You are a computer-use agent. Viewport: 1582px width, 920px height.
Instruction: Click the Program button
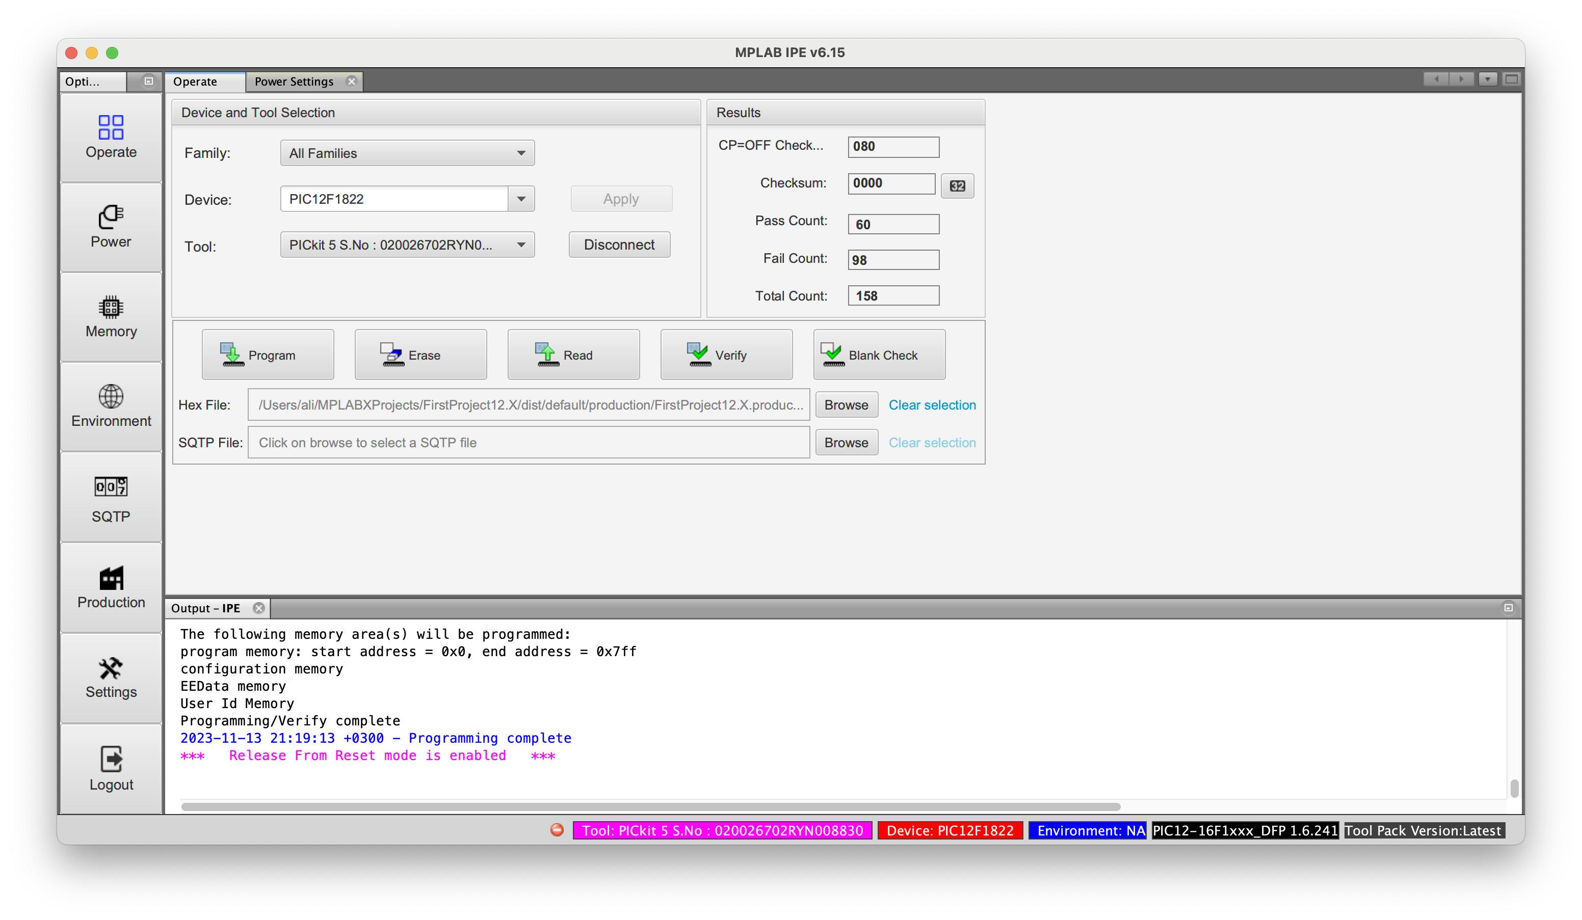click(268, 355)
